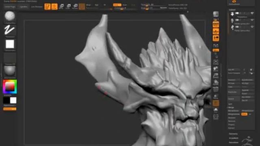
Task: Open the alpha selector white square
Action: (10, 44)
